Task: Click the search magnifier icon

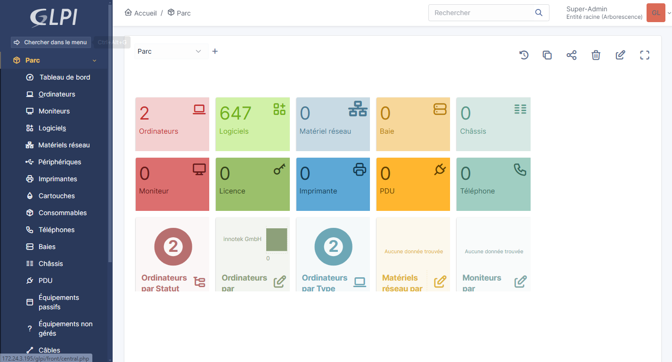Action: (539, 13)
